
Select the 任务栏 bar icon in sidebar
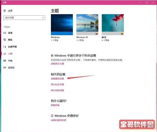[5, 68]
